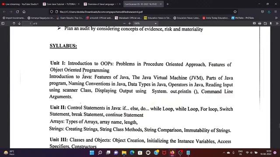Toggle the PDF viewer sidebar
This screenshot has width=280, height=157.
3,23
